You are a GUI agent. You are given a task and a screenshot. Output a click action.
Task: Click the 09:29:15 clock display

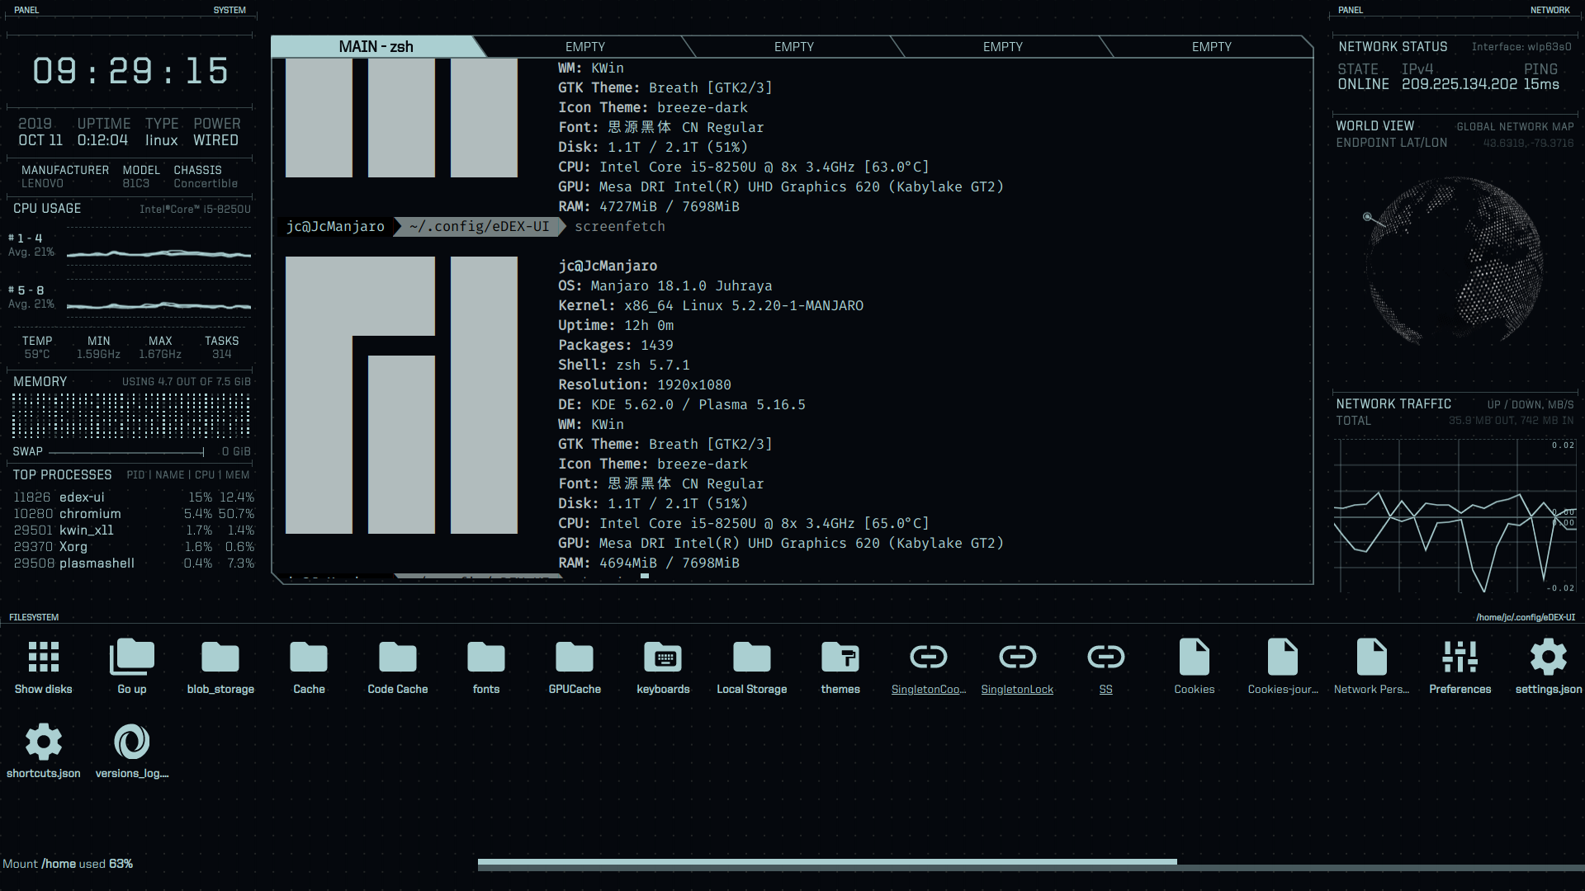point(130,71)
